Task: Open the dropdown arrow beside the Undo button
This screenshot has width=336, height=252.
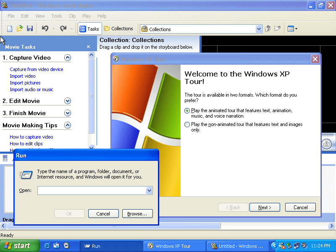Action: [53, 29]
